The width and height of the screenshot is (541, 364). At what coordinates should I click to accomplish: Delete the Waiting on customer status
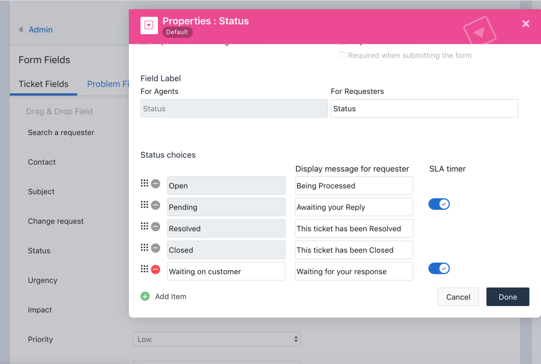pos(155,269)
